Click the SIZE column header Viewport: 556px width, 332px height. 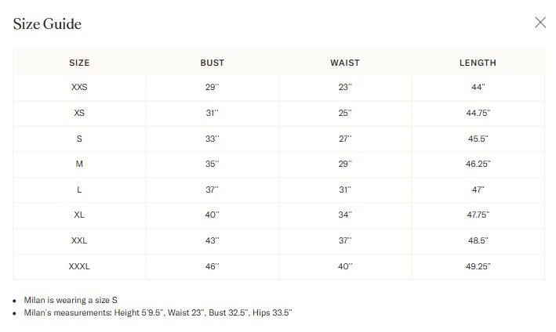79,63
